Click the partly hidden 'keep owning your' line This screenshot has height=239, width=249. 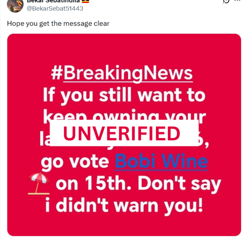124,115
